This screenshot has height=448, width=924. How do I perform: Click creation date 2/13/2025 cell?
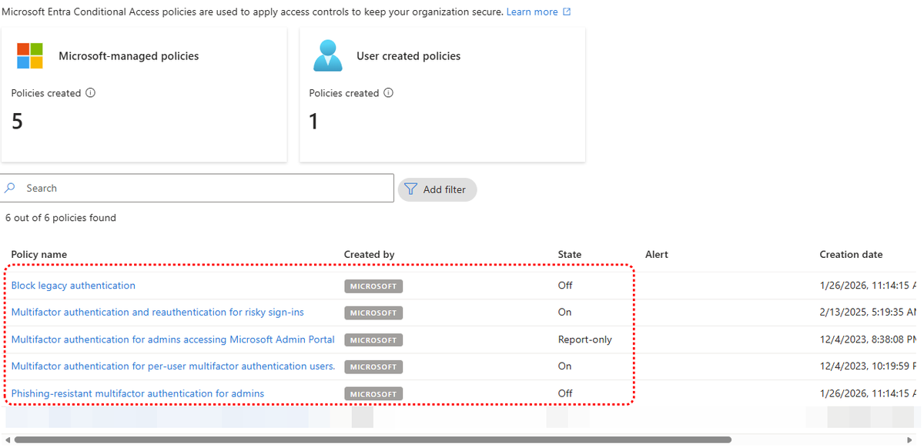(x=869, y=313)
